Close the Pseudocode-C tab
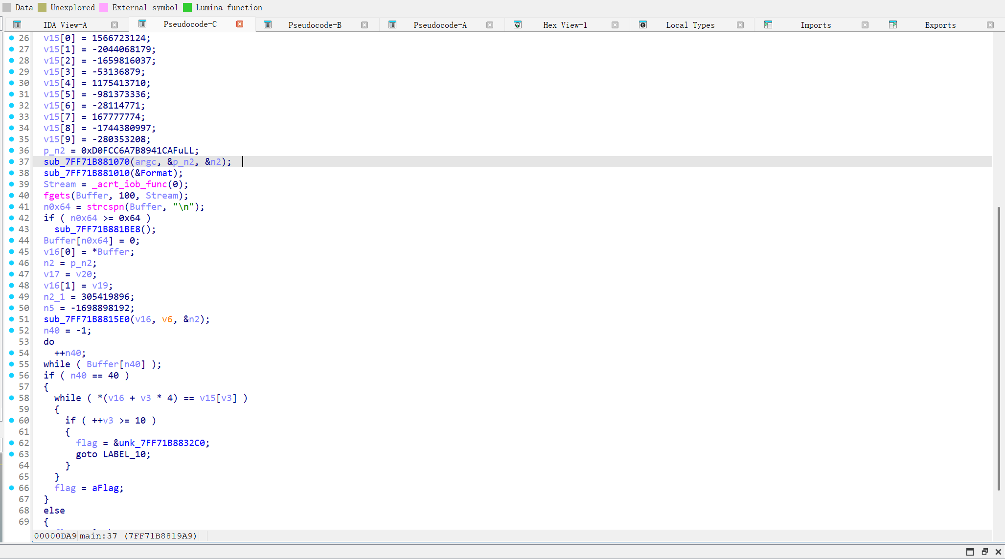The image size is (1005, 559). tap(240, 24)
